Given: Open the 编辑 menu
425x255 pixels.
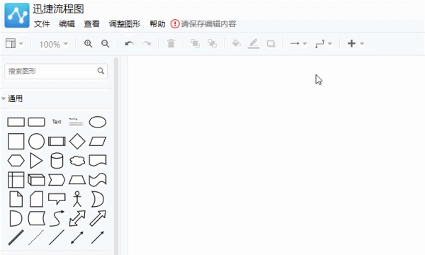Looking at the screenshot, I should tap(67, 24).
